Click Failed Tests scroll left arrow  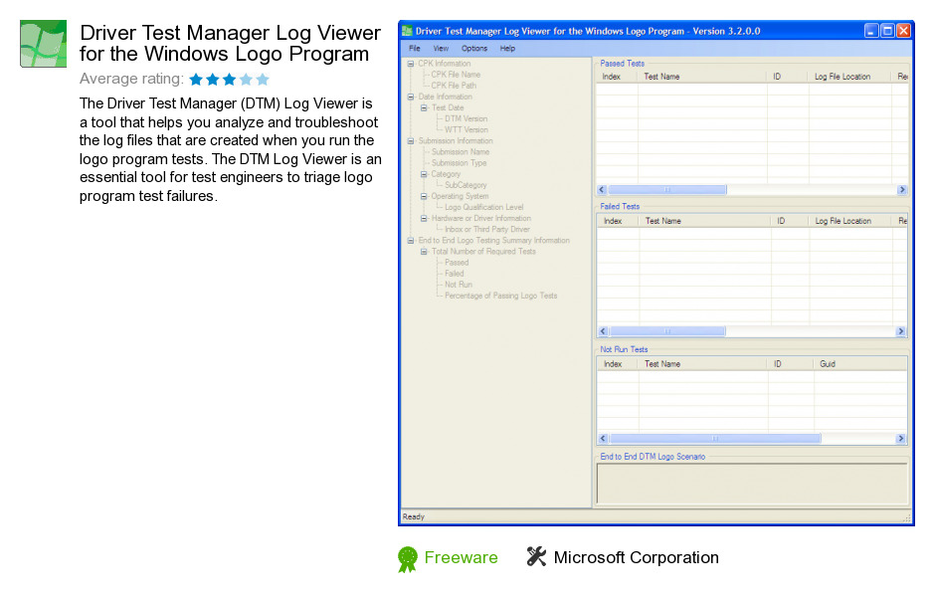pos(604,331)
